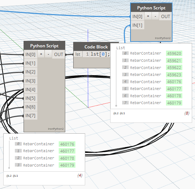Click lst input port of Code Block
The image size is (195, 189).
[78, 54]
